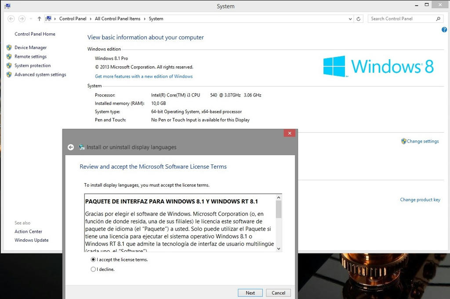Screen dimensions: 450x299
Task: Go back in System window navigation
Action: [x=11, y=19]
